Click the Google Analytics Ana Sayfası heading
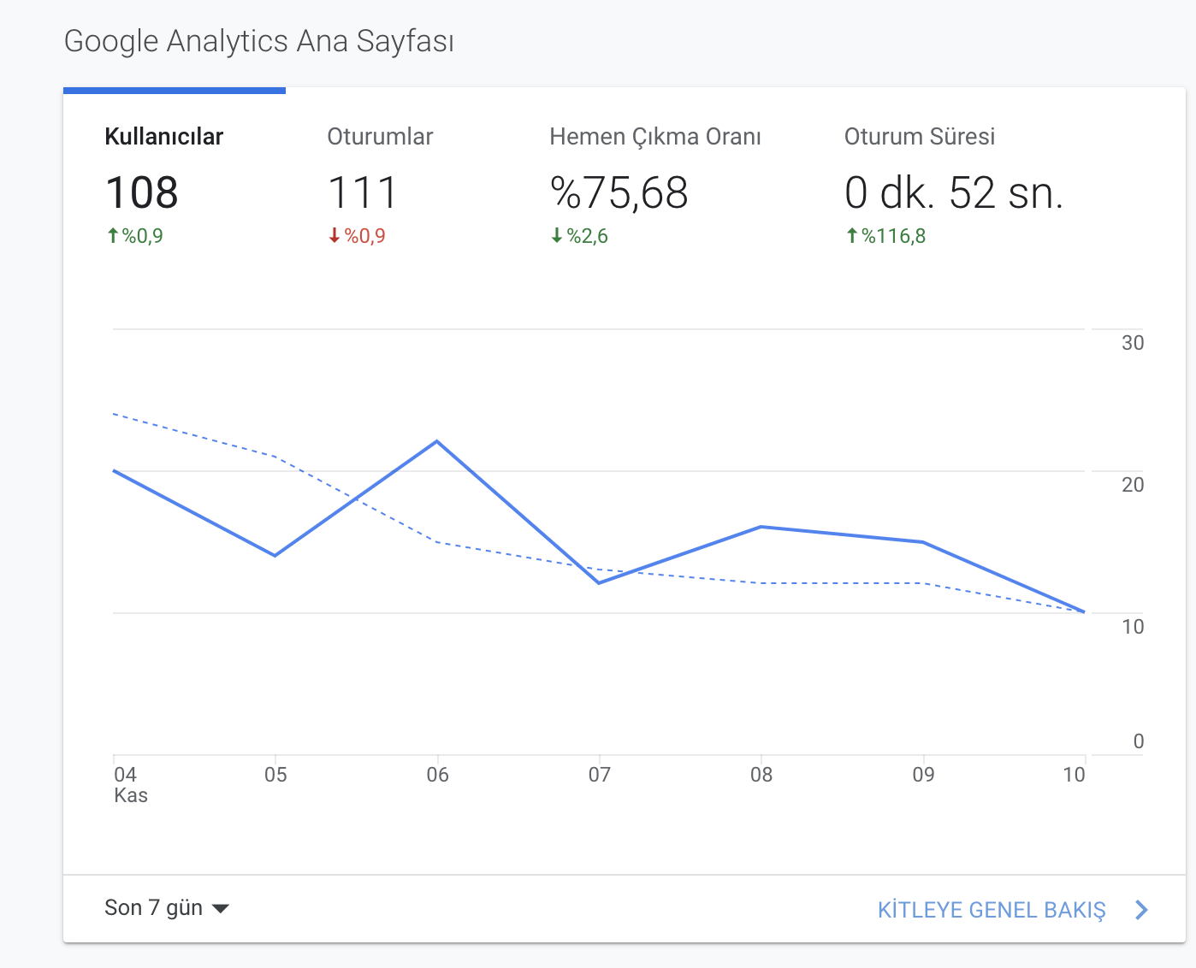Image resolution: width=1196 pixels, height=968 pixels. [259, 41]
